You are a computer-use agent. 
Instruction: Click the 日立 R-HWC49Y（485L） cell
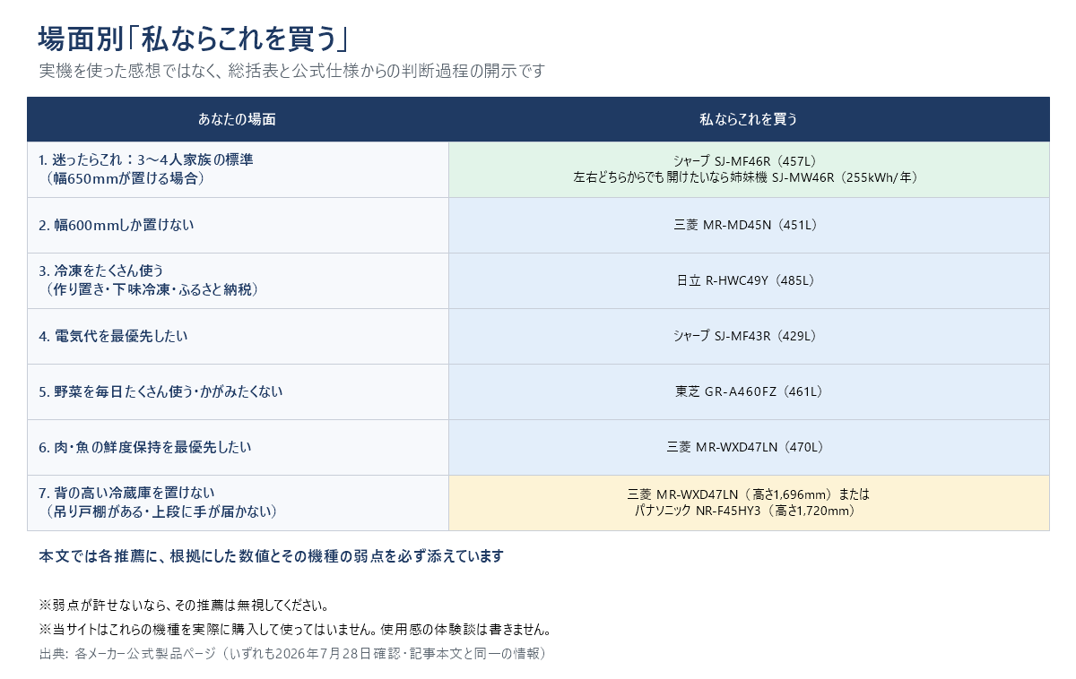click(x=749, y=280)
